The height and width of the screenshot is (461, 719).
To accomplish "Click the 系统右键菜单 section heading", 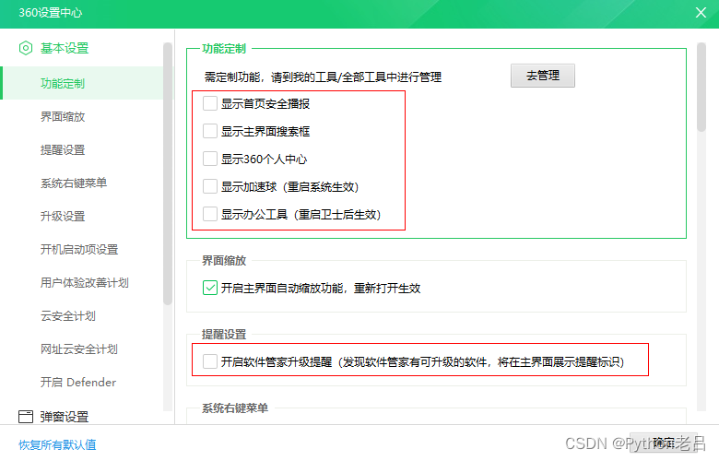I will click(x=235, y=408).
